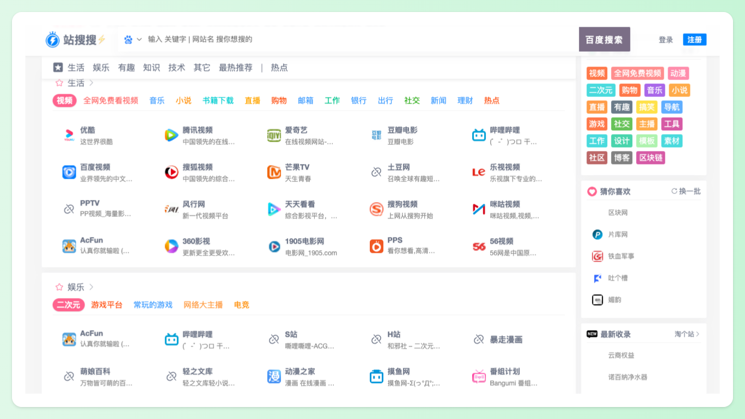
Task: Click the 注册 button
Action: pyautogui.click(x=694, y=39)
